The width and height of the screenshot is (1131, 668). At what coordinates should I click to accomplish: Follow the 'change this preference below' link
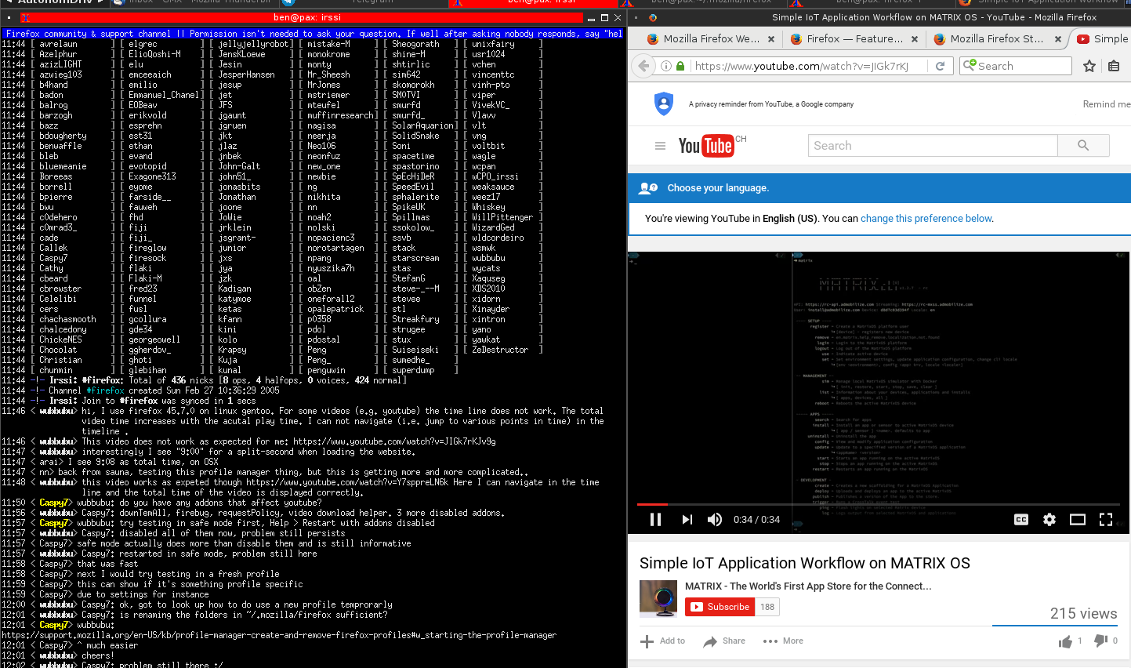[x=926, y=219]
